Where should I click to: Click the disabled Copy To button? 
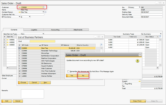155,101
